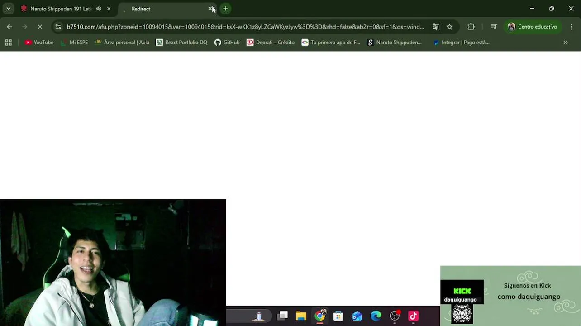Close the Redirect tab
This screenshot has width=581, height=326.
tap(210, 9)
